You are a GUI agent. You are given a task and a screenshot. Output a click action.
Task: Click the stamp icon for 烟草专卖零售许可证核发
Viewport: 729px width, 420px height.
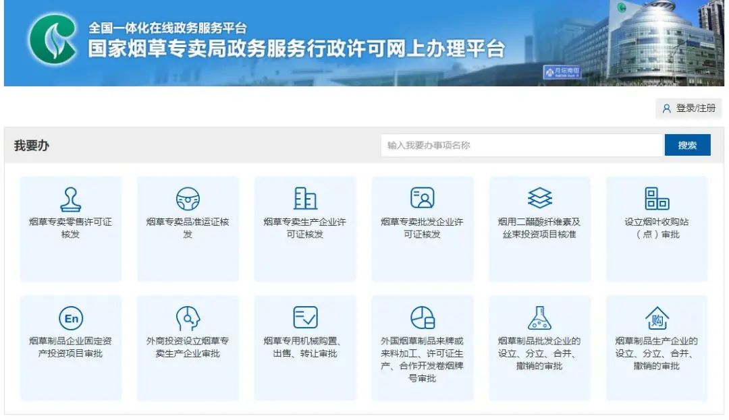71,199
